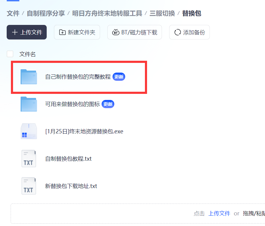Click the BT magnet download icon
265x226 pixels.
(x=116, y=33)
